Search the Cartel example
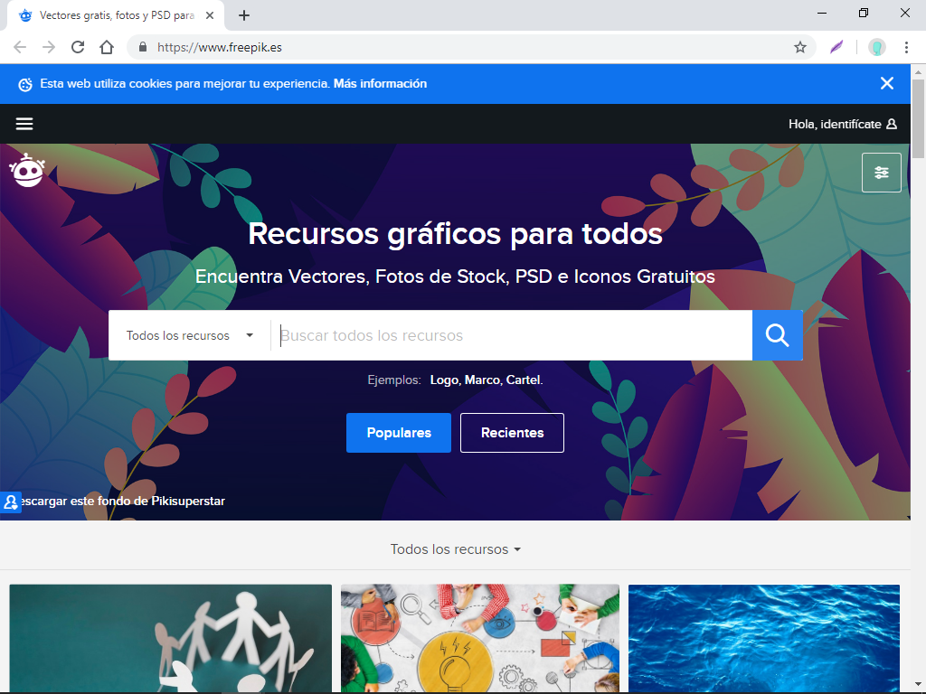The width and height of the screenshot is (926, 694). [523, 380]
